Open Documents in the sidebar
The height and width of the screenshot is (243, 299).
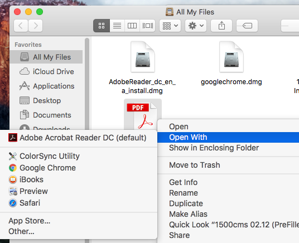(46, 115)
